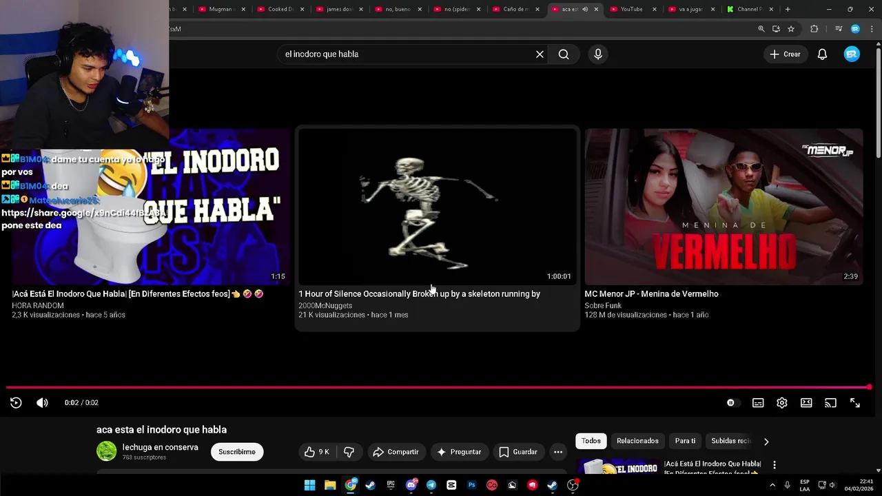Turn on subtitles in the player
This screenshot has height=496, width=882.
(758, 403)
